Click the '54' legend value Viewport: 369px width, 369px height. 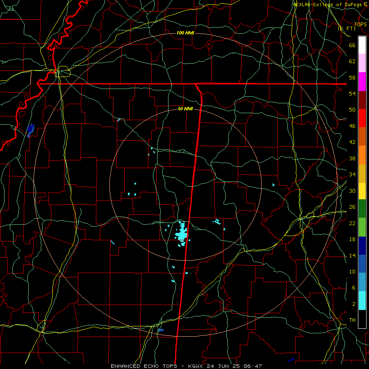tap(352, 93)
